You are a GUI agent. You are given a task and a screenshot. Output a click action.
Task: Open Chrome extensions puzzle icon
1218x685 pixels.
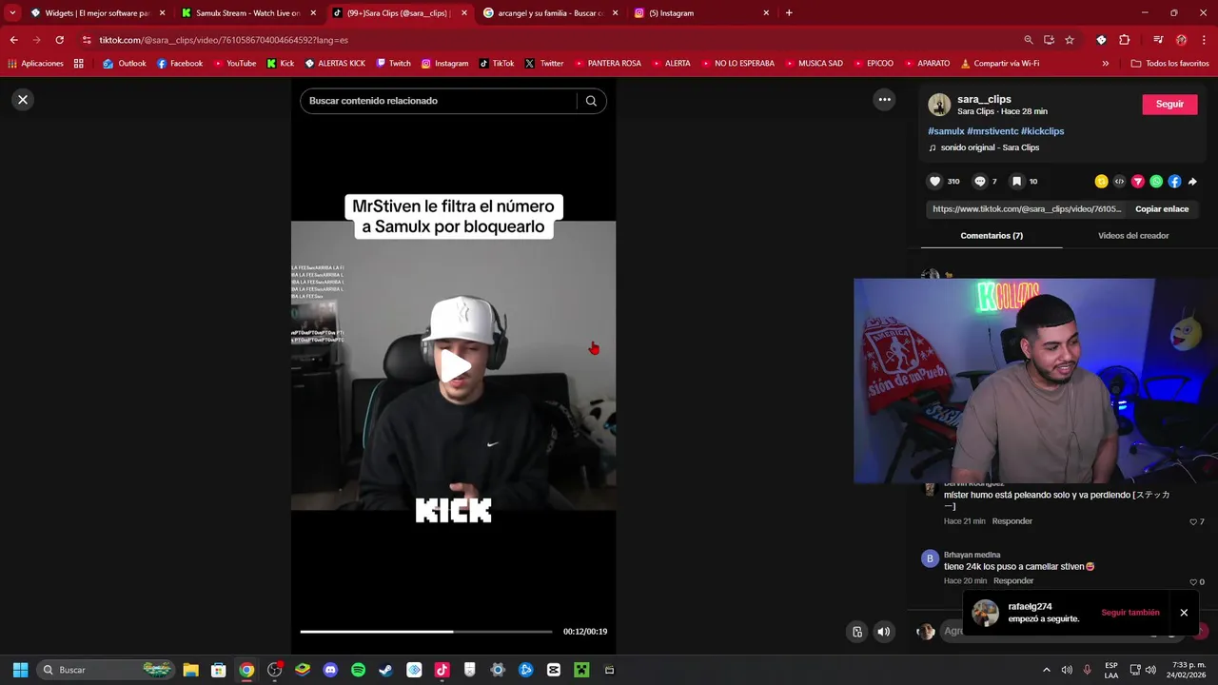click(x=1125, y=40)
